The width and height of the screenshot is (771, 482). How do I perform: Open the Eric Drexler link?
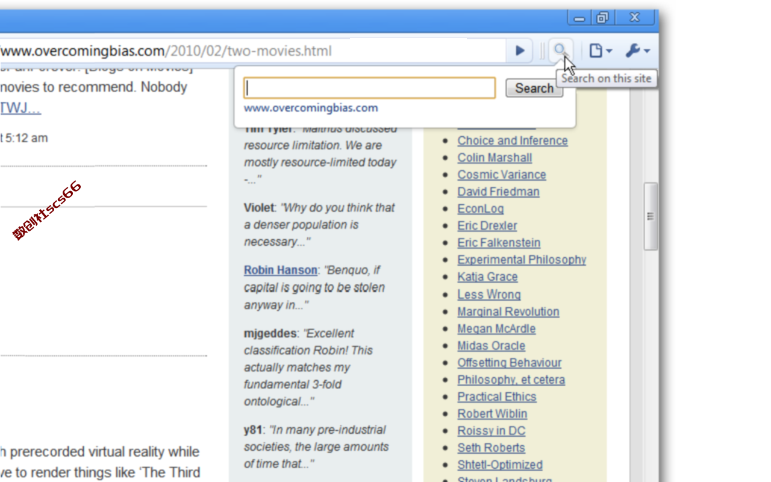(x=487, y=226)
